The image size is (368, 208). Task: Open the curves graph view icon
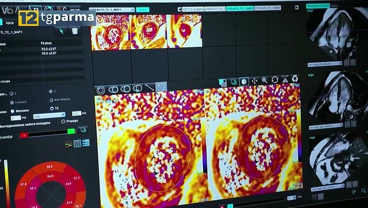point(68,144)
